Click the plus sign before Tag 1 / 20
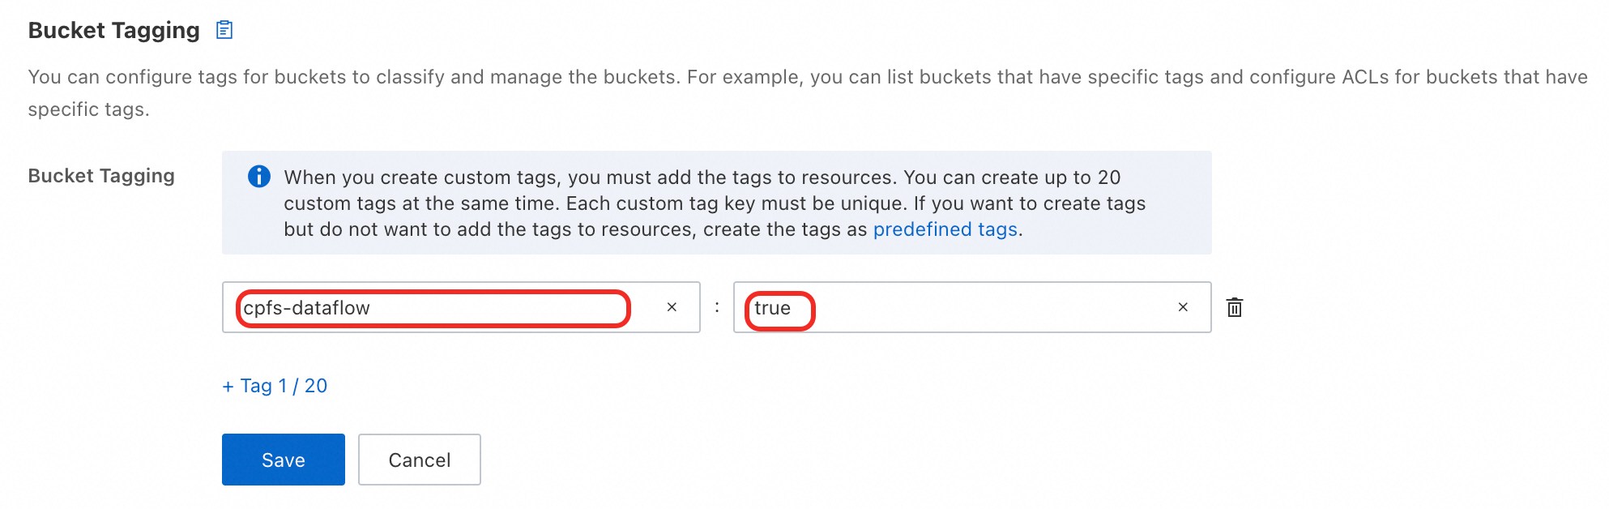Screen dimensions: 1609x509 click(228, 387)
